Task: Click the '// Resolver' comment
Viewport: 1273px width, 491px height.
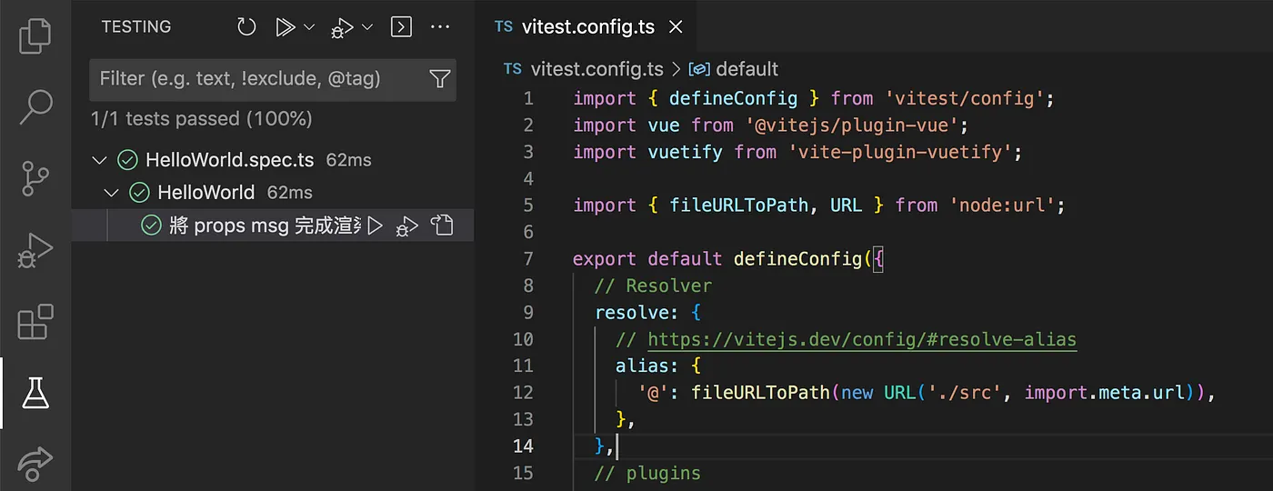Action: 653,286
